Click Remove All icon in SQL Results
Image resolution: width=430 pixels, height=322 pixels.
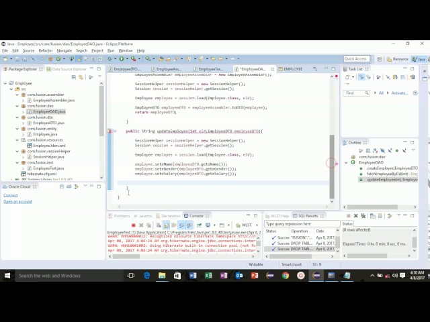tap(363, 216)
